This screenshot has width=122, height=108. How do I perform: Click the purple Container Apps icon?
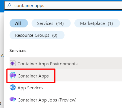13,75
